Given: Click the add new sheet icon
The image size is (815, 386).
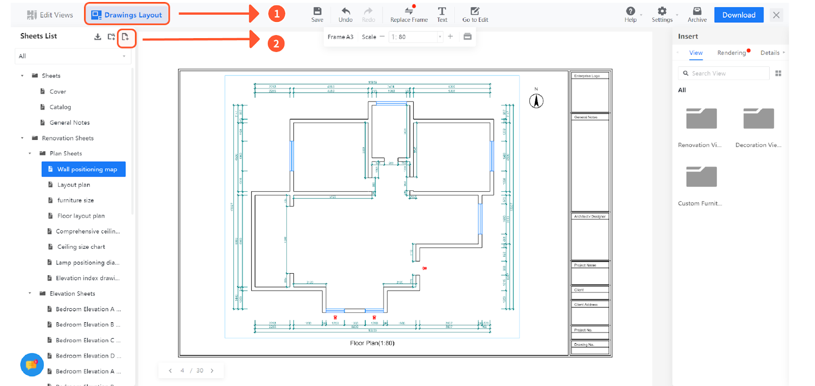Looking at the screenshot, I should coord(126,37).
